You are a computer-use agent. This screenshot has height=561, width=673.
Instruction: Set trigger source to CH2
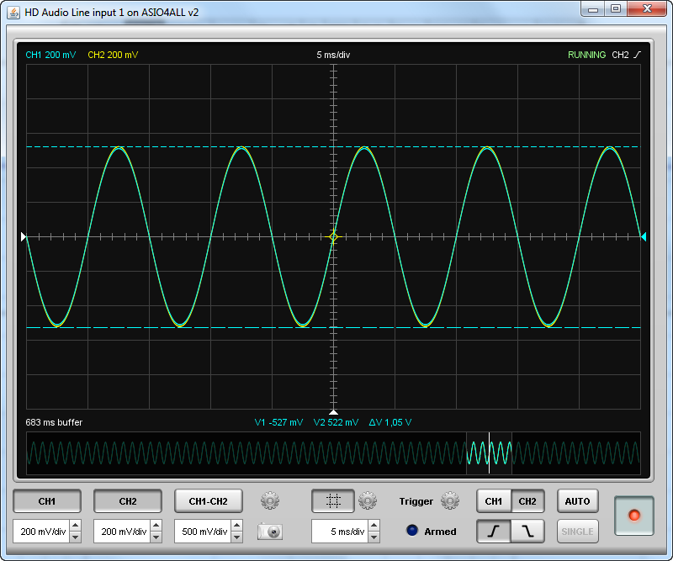[x=528, y=501]
